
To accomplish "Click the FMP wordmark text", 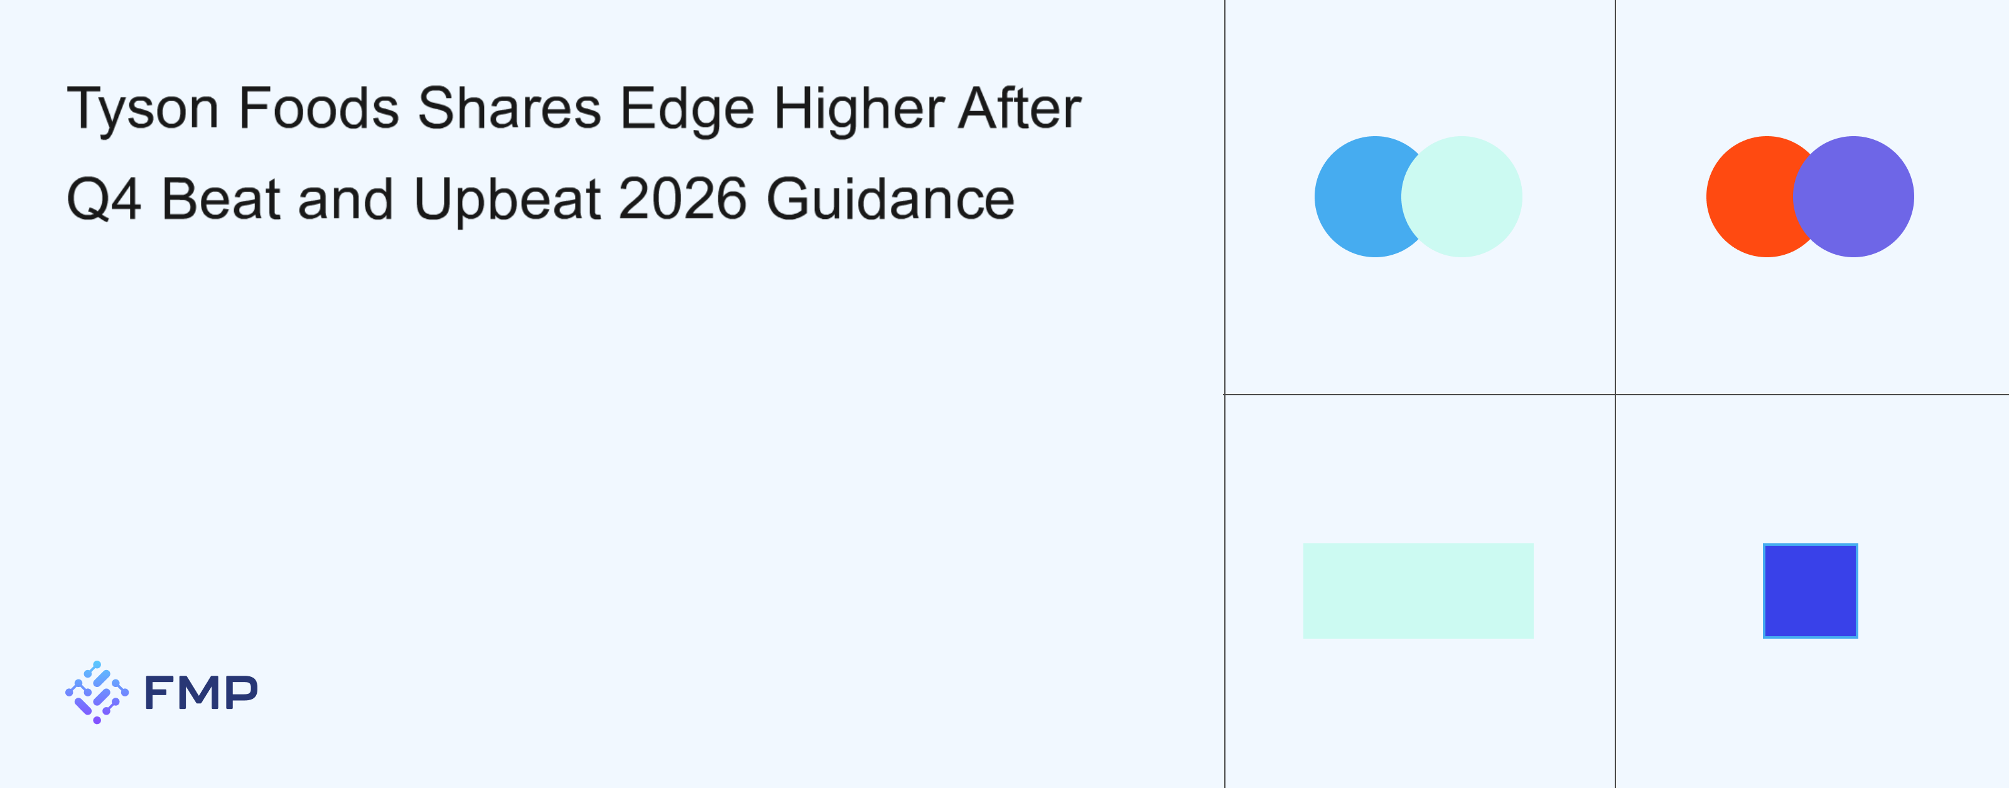I will tap(201, 692).
